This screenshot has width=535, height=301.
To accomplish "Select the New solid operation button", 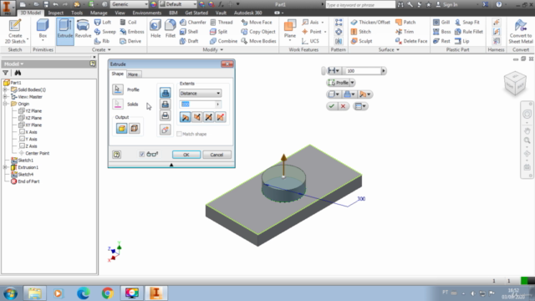I will 166,130.
